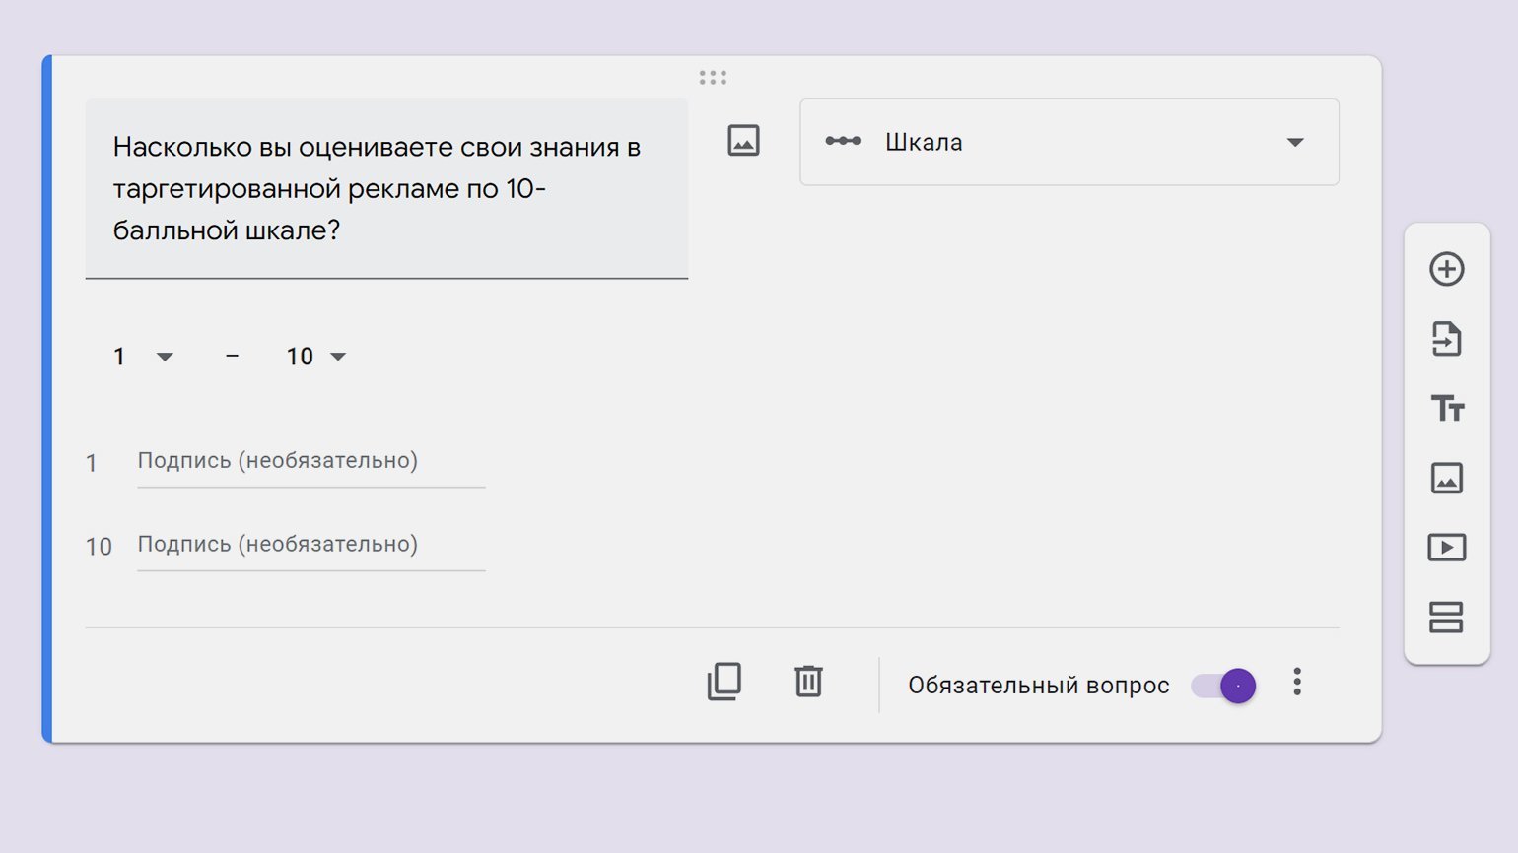Open the scale minimum value dropdown showing 1
Image resolution: width=1518 pixels, height=853 pixels.
(143, 357)
